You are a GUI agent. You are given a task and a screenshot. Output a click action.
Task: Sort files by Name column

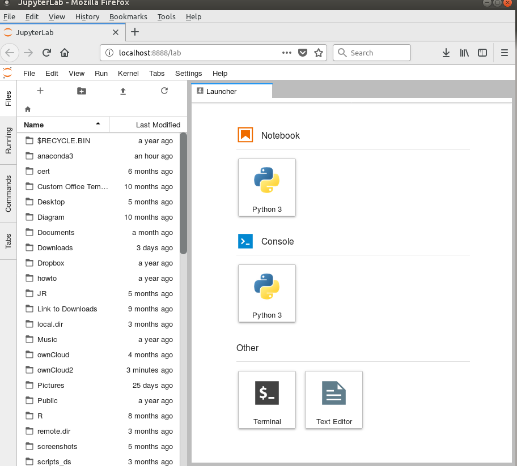click(63, 125)
